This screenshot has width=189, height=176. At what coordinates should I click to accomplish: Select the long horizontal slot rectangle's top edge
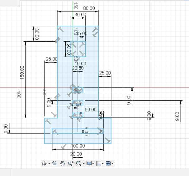tap(78, 129)
